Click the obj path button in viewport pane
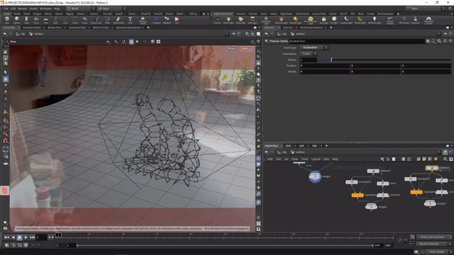Screen dimensions: 454x255 21,34
